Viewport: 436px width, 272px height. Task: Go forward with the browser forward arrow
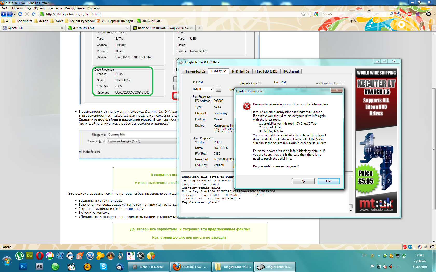click(10, 14)
